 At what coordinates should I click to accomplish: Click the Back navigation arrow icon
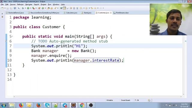click(x=95, y=8)
